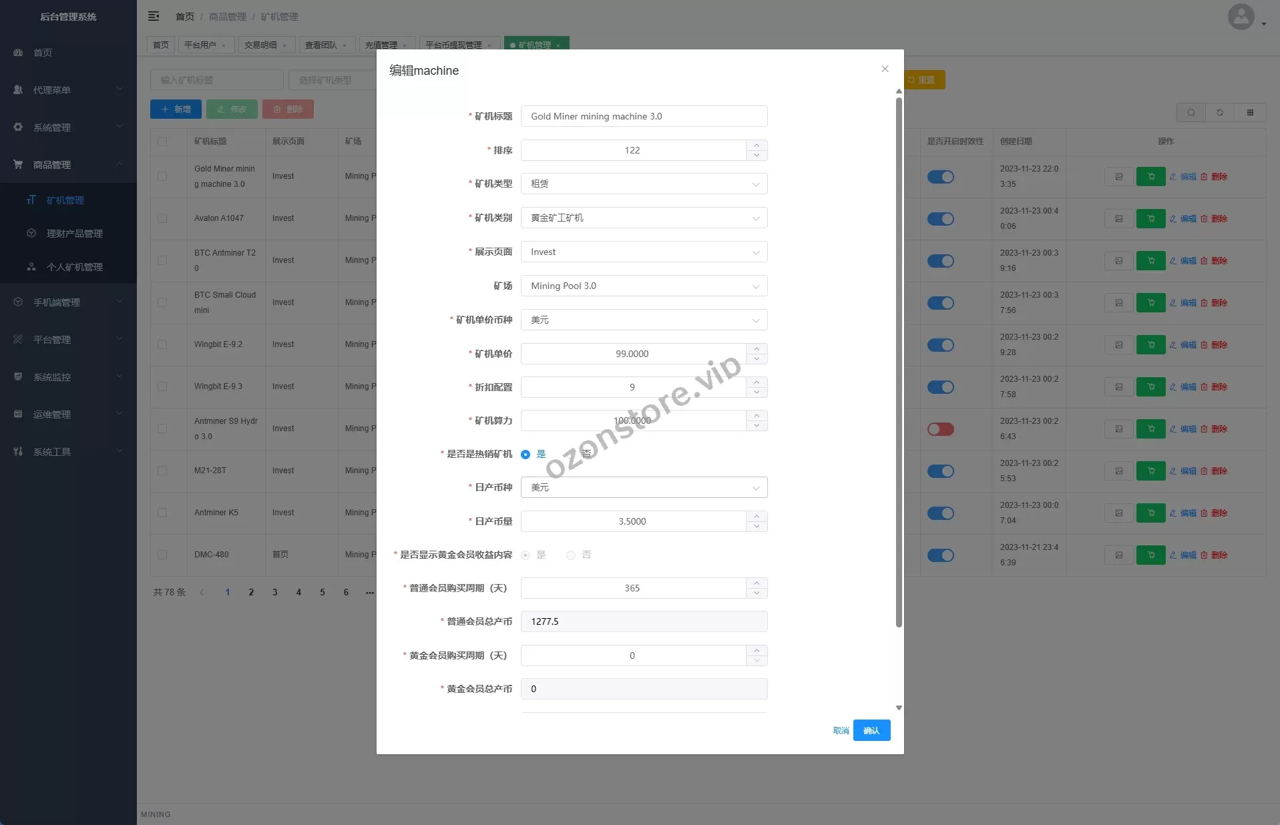Click the sidebar collapse hamburger icon
This screenshot has height=825, width=1280.
click(x=154, y=16)
